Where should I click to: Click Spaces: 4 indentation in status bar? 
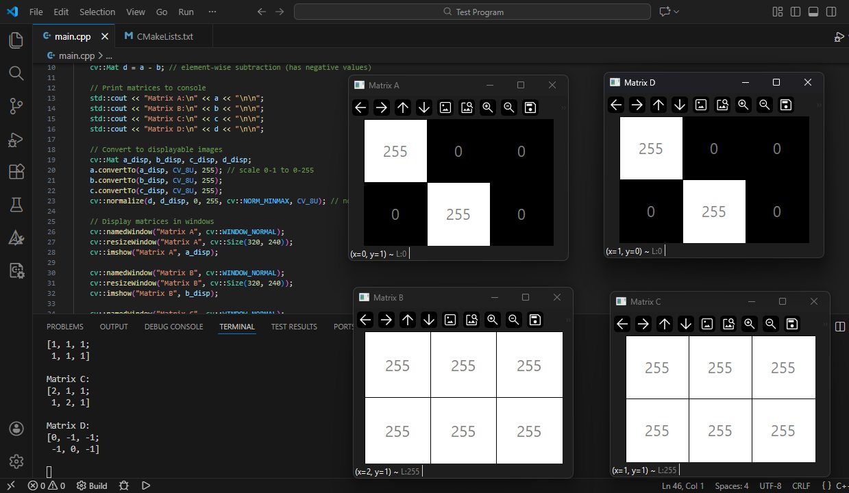click(x=732, y=485)
